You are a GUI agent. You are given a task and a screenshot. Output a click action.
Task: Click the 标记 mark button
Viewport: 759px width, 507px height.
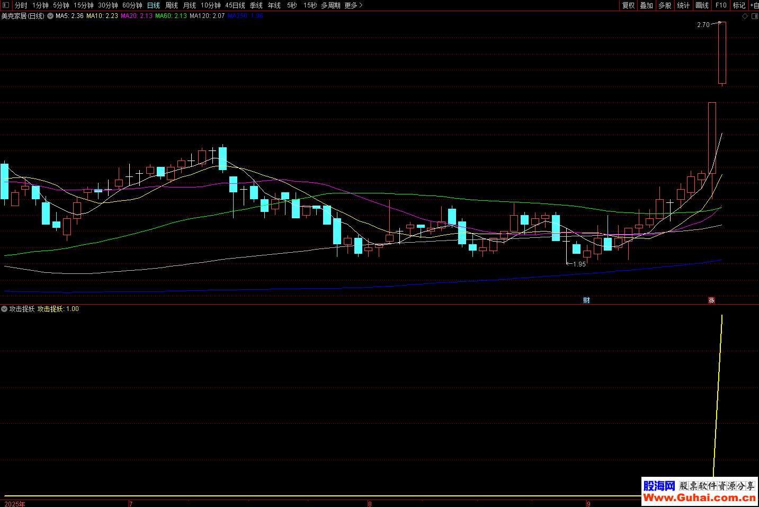(739, 5)
